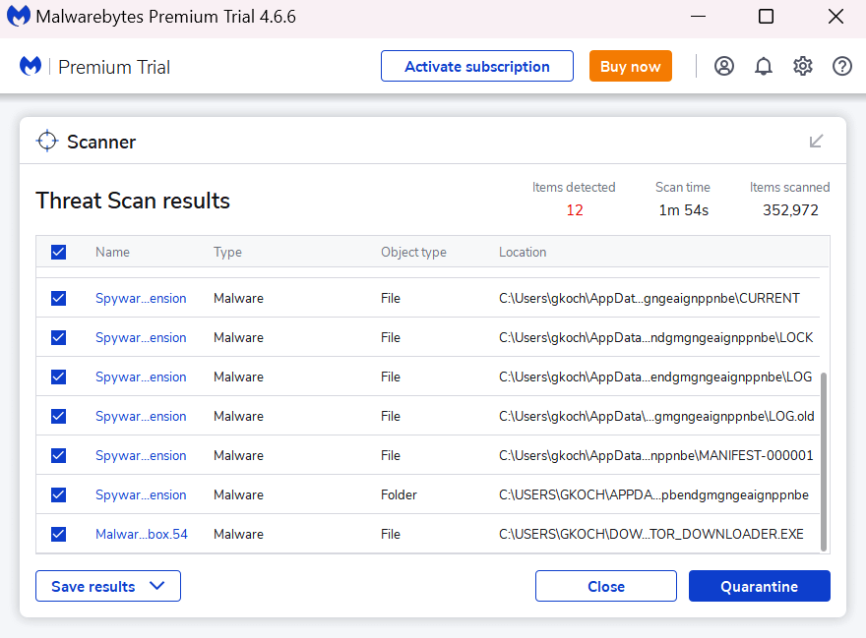Collapse the Scanner panel with the arrow icon
The height and width of the screenshot is (638, 866).
point(816,142)
